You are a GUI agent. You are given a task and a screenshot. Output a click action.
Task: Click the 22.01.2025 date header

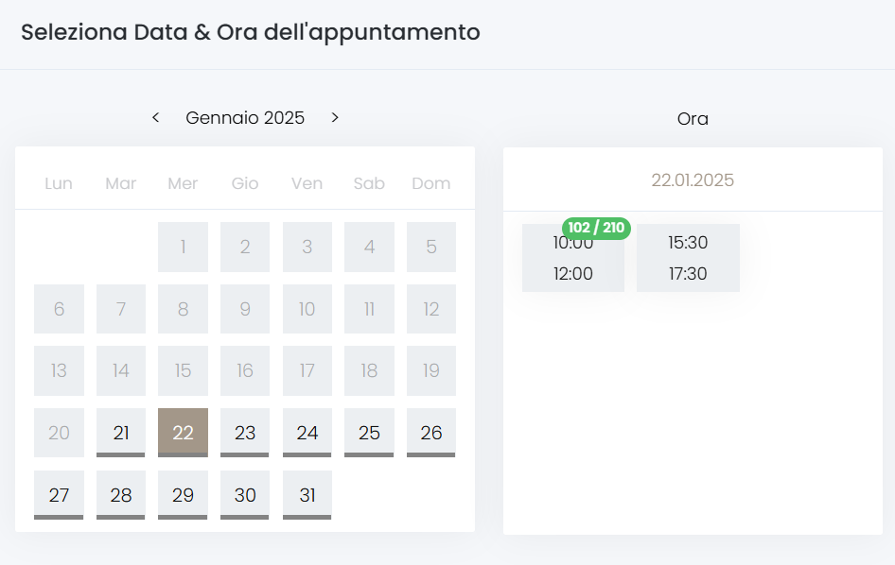pyautogui.click(x=693, y=180)
